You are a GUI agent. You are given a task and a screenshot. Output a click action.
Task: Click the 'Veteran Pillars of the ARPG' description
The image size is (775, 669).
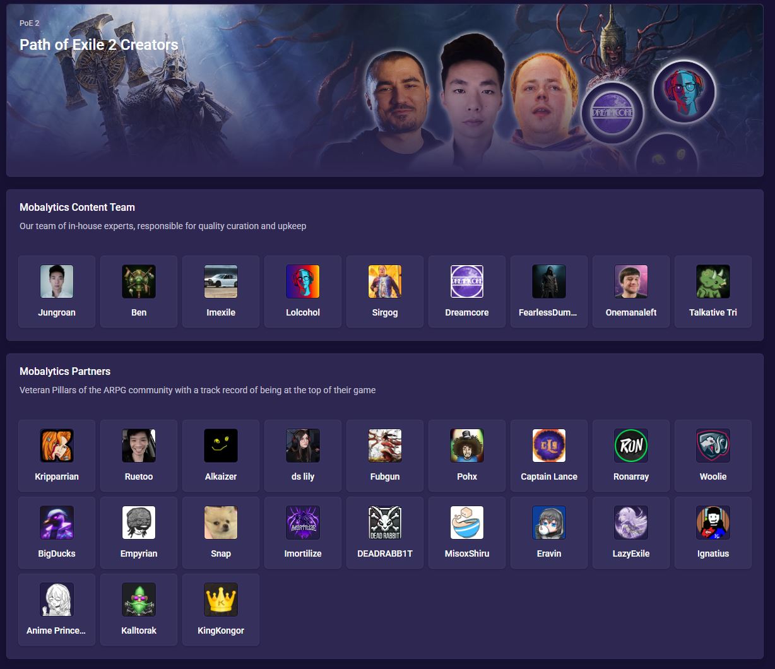pos(198,390)
